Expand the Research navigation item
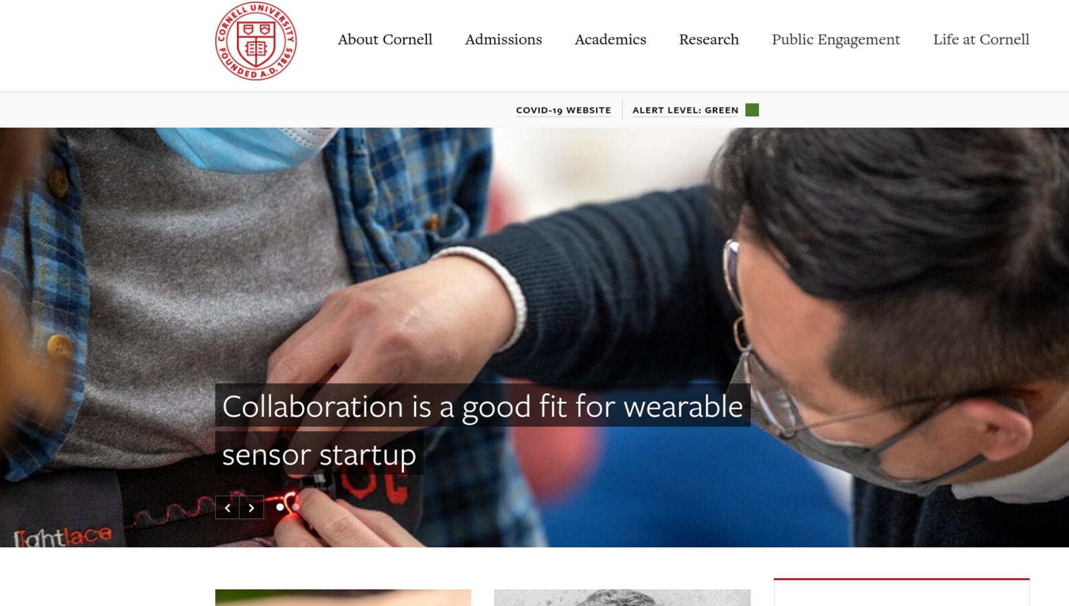The height and width of the screenshot is (606, 1069). (709, 39)
